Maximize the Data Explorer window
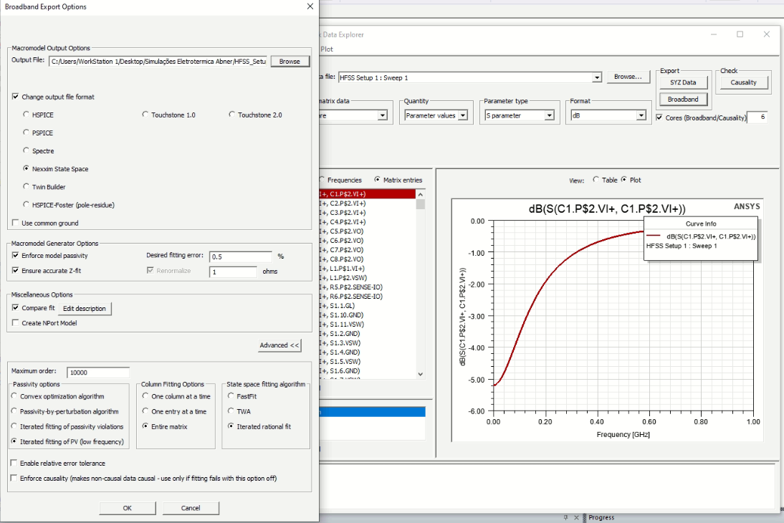784x523 pixels. (740, 34)
